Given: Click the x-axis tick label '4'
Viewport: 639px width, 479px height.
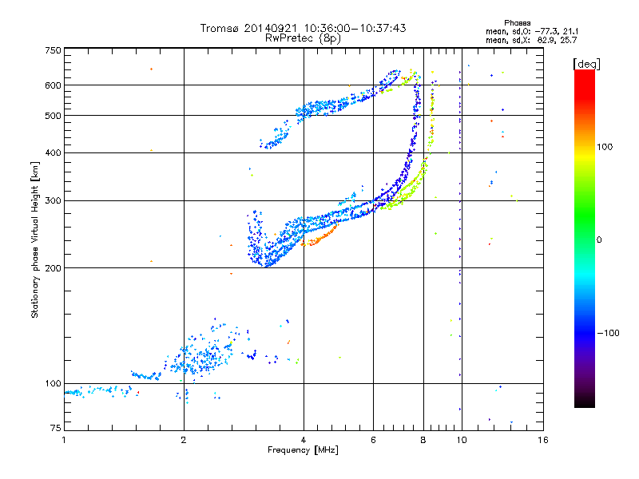Looking at the screenshot, I should coord(304,440).
